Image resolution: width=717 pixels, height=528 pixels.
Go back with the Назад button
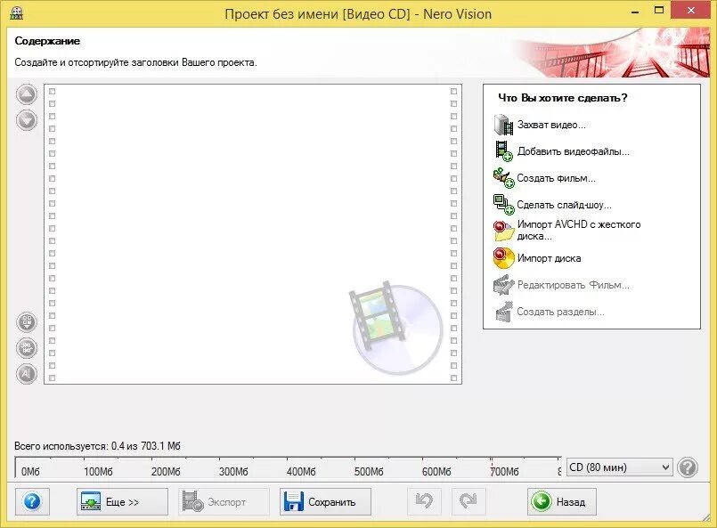click(562, 501)
